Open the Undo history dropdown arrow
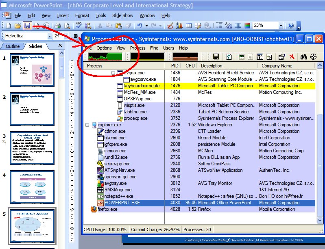Viewport: 325px width, 249px height. click(x=146, y=26)
